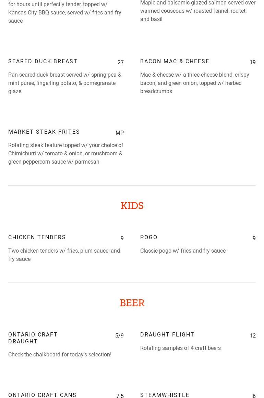Select the Seared Duck Breast menu item
Screen dimensions: 264x398
(x=43, y=62)
